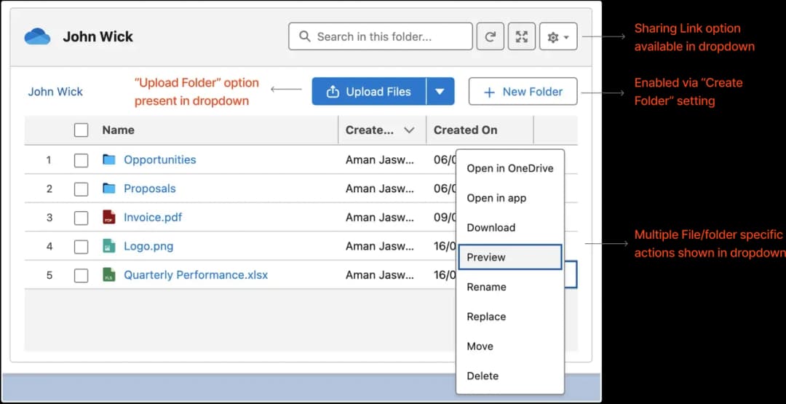
Task: Open the Logo.png file link
Action: pyautogui.click(x=148, y=246)
